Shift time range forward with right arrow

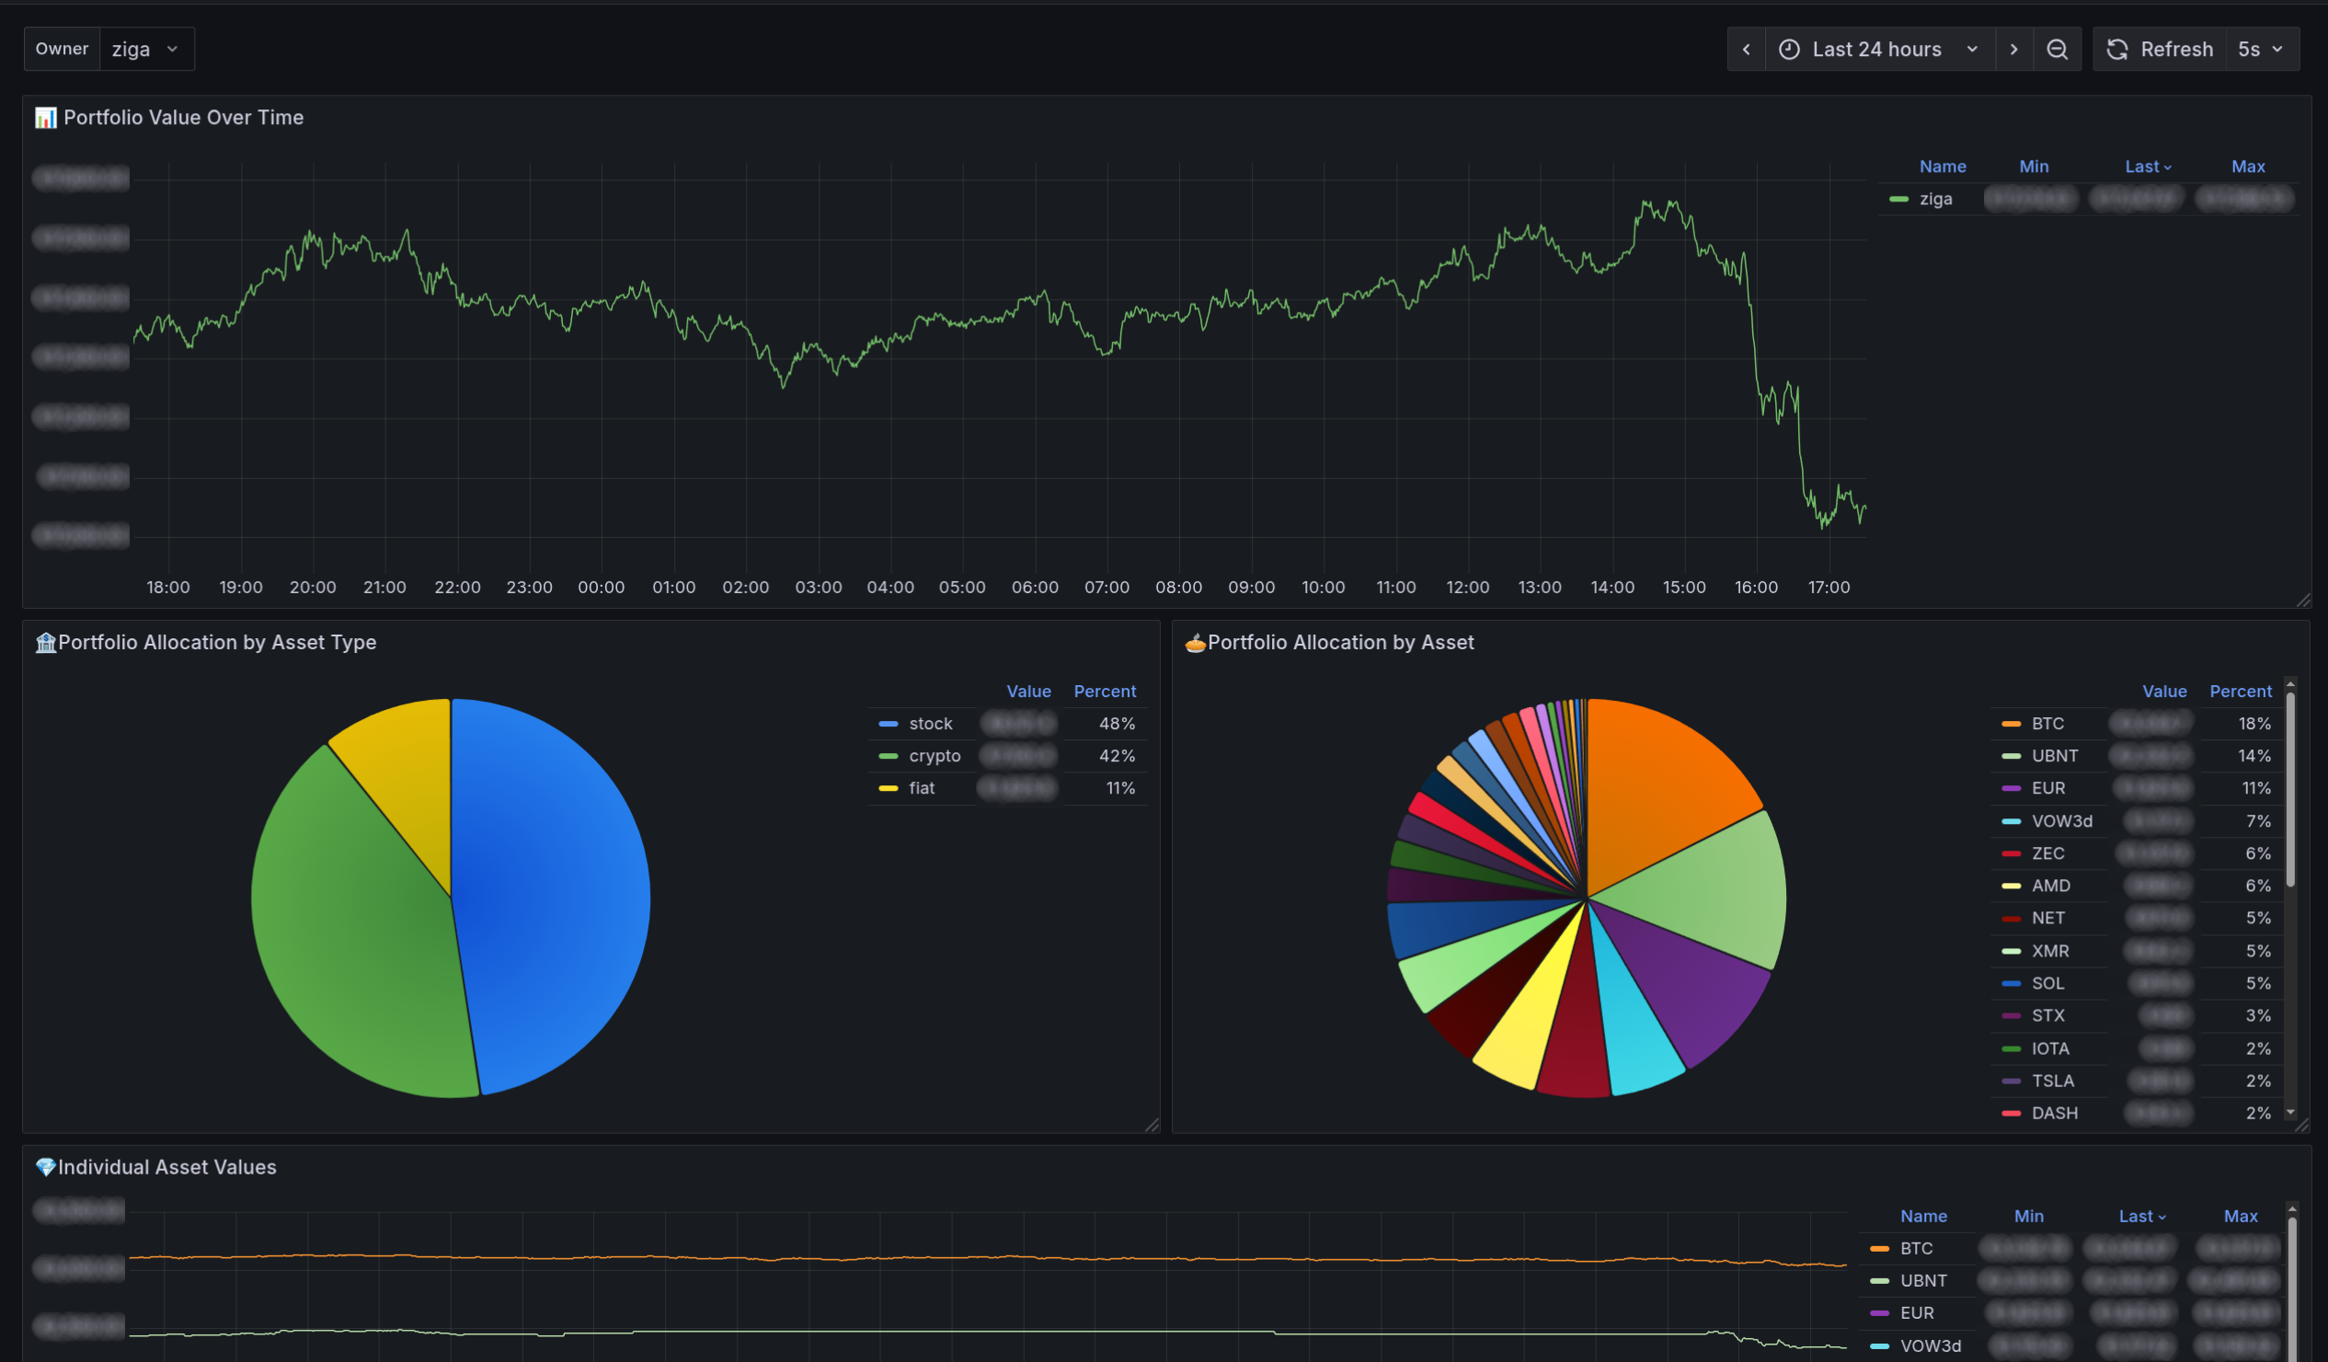[2013, 49]
